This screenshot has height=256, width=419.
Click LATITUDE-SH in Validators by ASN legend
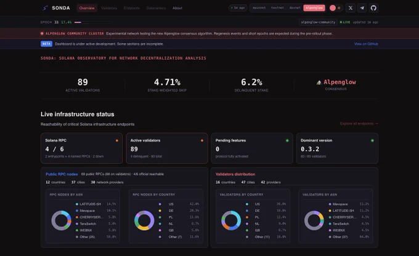pos(343,210)
